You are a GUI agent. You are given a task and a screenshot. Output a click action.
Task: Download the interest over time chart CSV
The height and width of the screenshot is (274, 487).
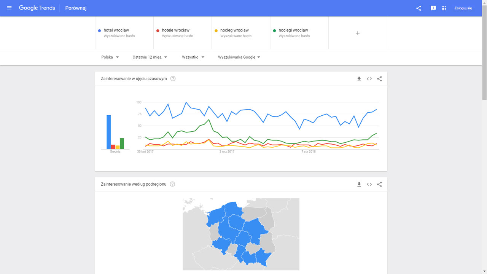(359, 79)
